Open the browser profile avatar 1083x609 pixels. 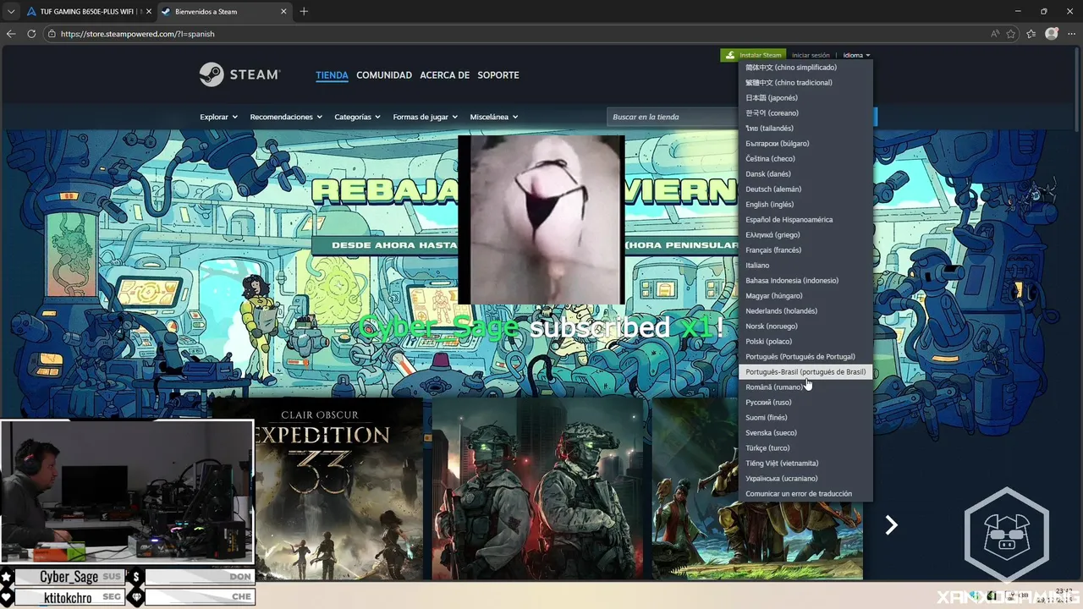click(1052, 34)
